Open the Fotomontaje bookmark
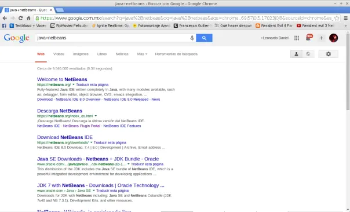Screen dimensions: 350x212 tap(151, 25)
